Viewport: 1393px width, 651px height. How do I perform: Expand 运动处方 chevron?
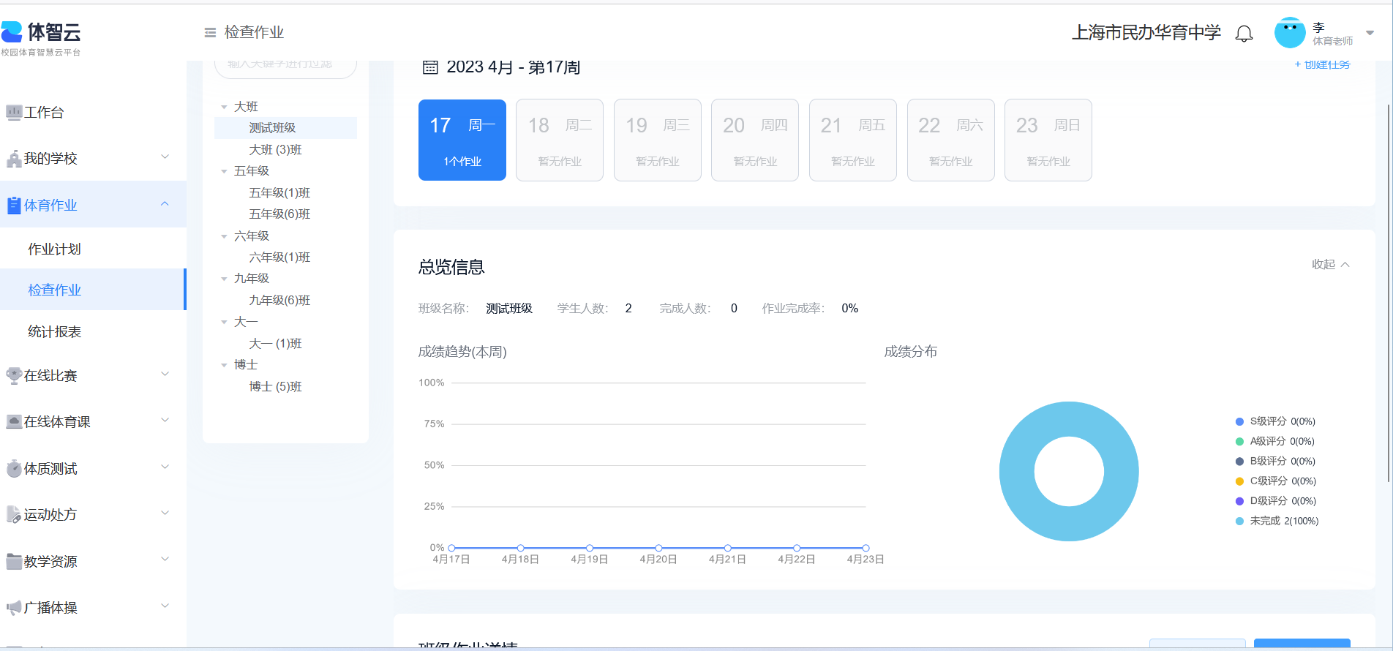[x=165, y=513]
